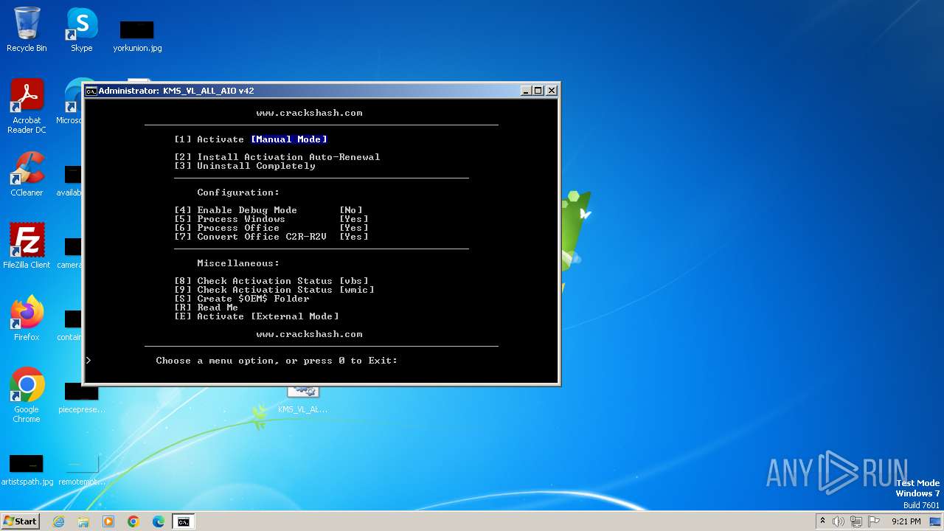Maximize the KMS_VL_ALL_AIO console window
This screenshot has width=944, height=531.
(x=538, y=91)
